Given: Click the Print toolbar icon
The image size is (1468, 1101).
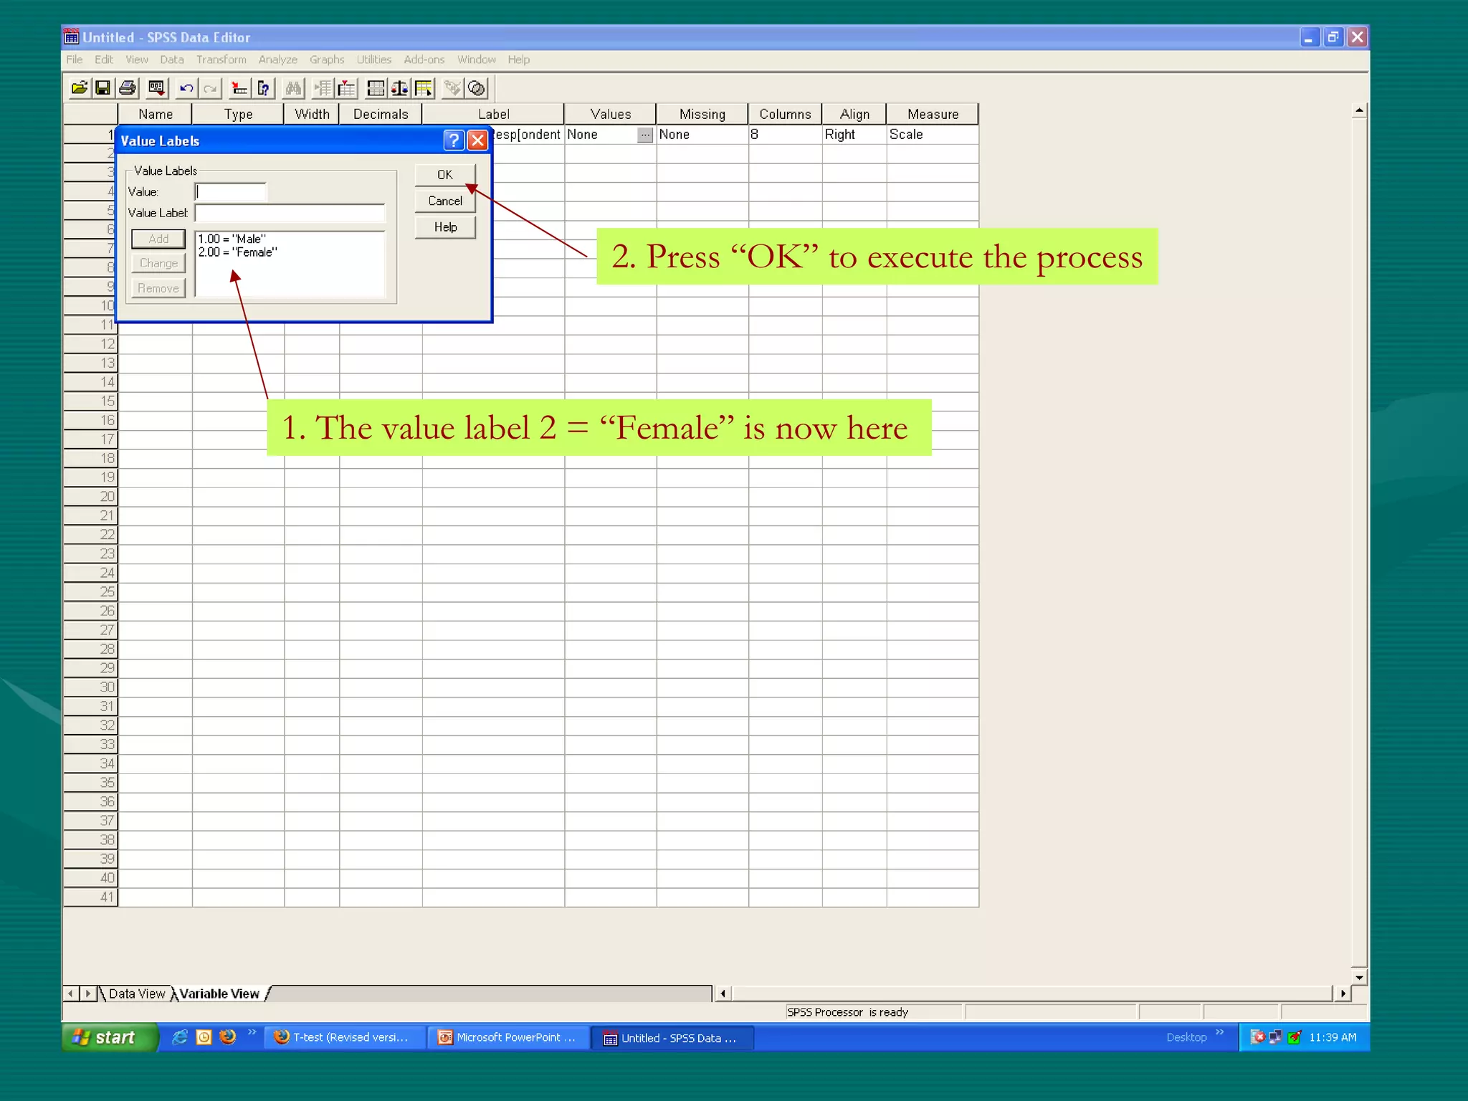Looking at the screenshot, I should click(128, 88).
